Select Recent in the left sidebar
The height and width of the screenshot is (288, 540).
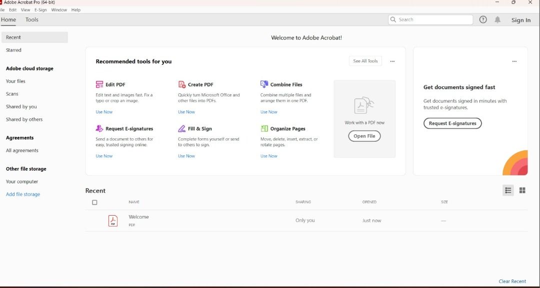point(35,37)
